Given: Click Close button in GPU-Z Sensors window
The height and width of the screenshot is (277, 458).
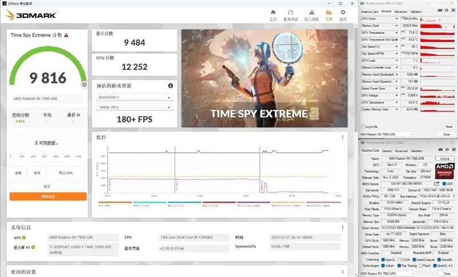Looking at the screenshot, I should (x=447, y=134).
